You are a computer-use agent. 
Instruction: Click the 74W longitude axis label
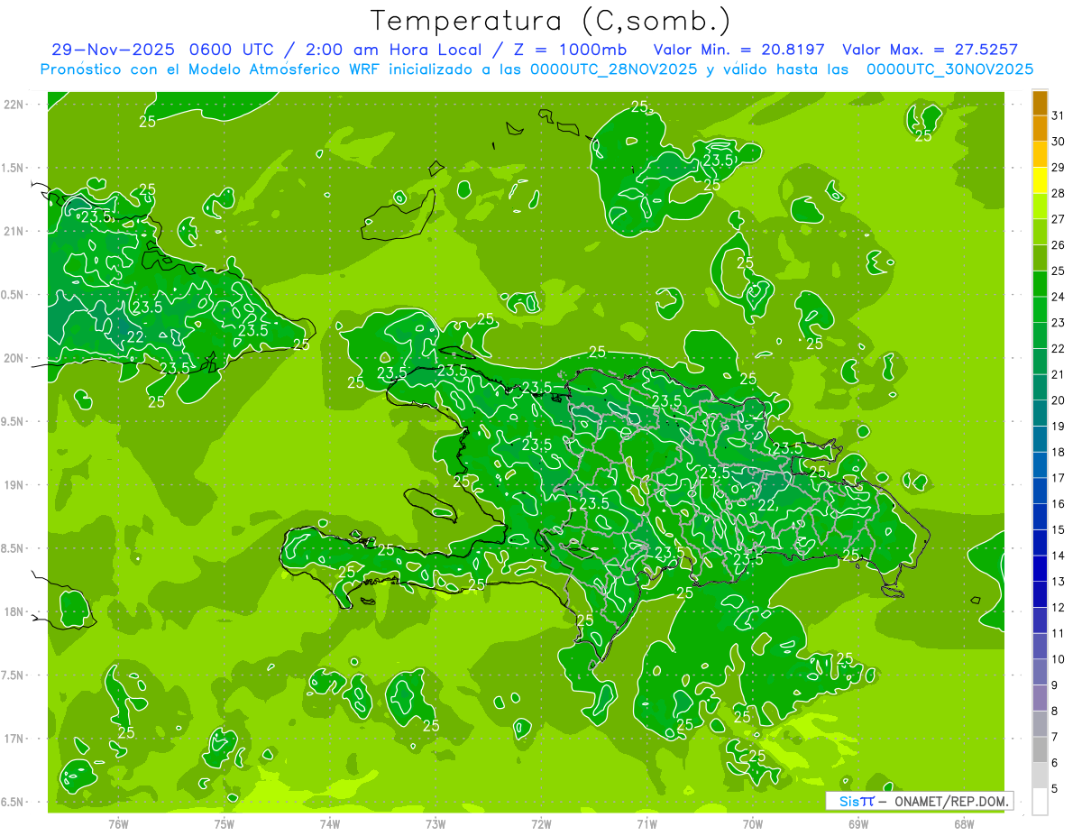[330, 824]
